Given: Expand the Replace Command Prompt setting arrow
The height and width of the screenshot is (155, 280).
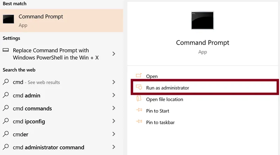Looking at the screenshot, I should [114, 54].
